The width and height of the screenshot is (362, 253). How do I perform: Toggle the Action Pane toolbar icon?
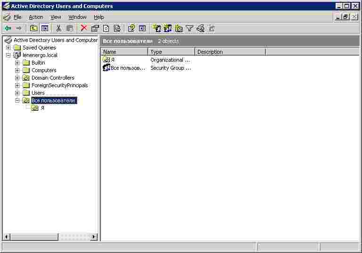pos(142,28)
